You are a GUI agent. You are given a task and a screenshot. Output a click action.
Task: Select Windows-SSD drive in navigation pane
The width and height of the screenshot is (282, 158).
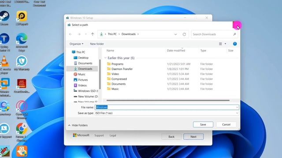coord(86,91)
